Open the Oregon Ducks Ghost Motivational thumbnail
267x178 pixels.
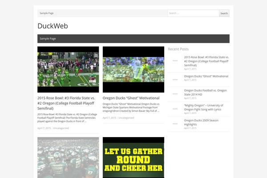[x=133, y=69]
